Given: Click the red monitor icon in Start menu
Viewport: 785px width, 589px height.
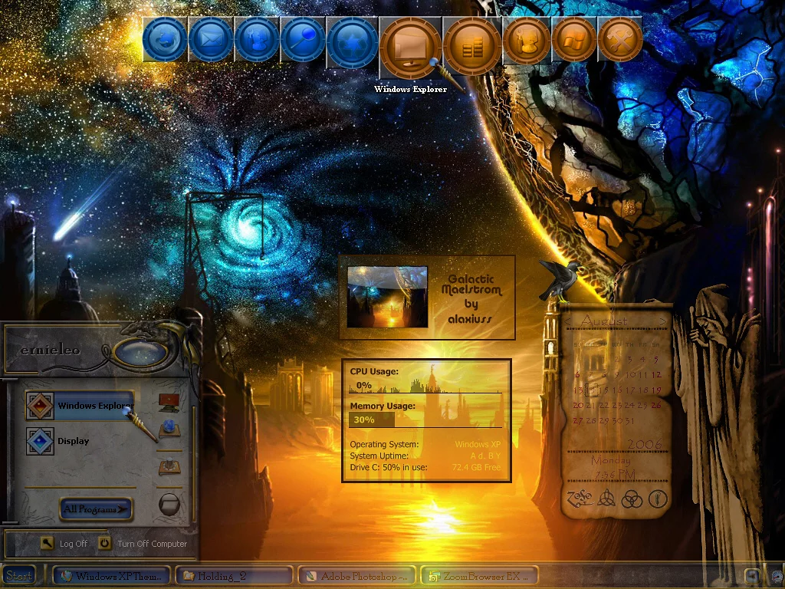Looking at the screenshot, I should pos(169,402).
